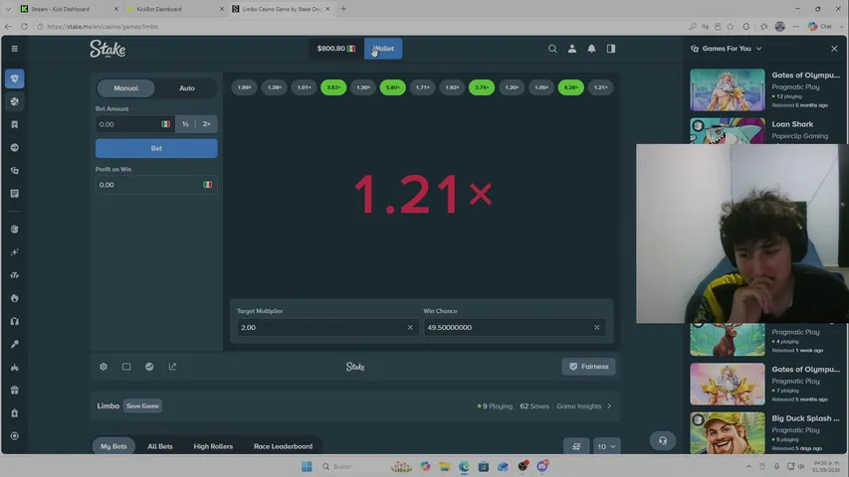Click Save Game button next to Limbo
The height and width of the screenshot is (477, 849).
tap(142, 406)
